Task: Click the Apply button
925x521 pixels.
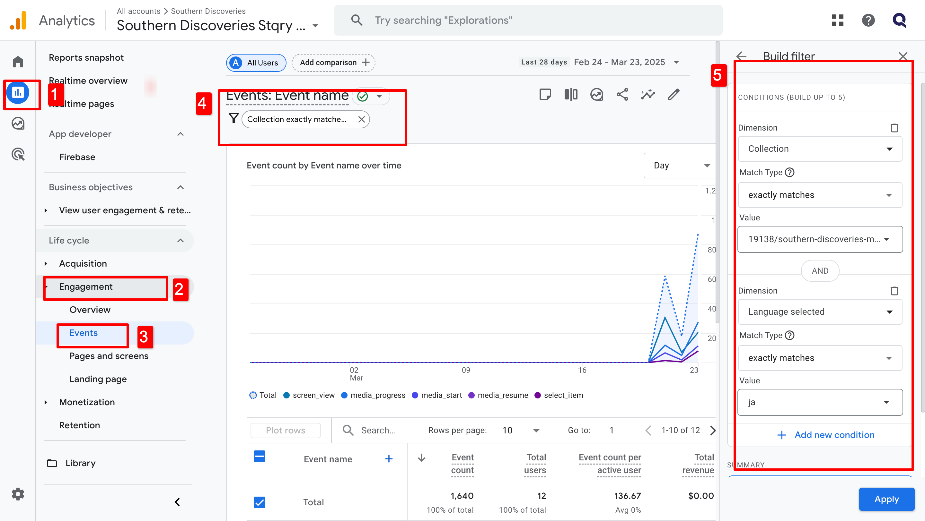Action: point(886,499)
